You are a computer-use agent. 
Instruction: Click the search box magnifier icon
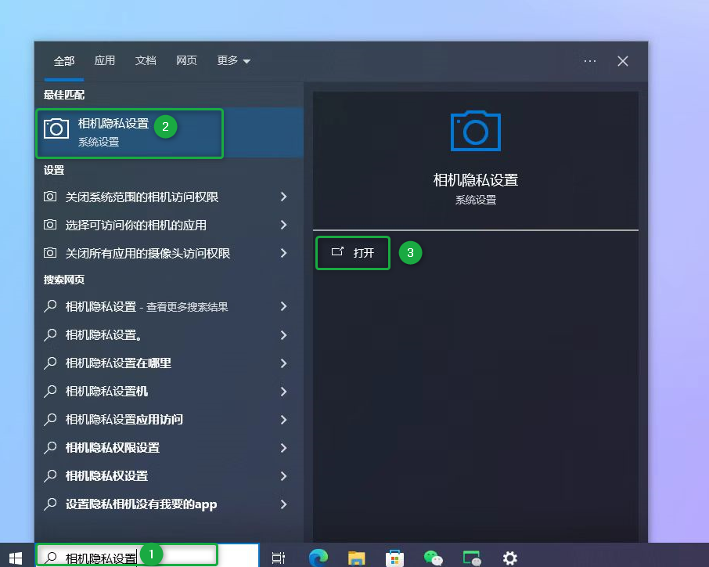[x=51, y=558]
